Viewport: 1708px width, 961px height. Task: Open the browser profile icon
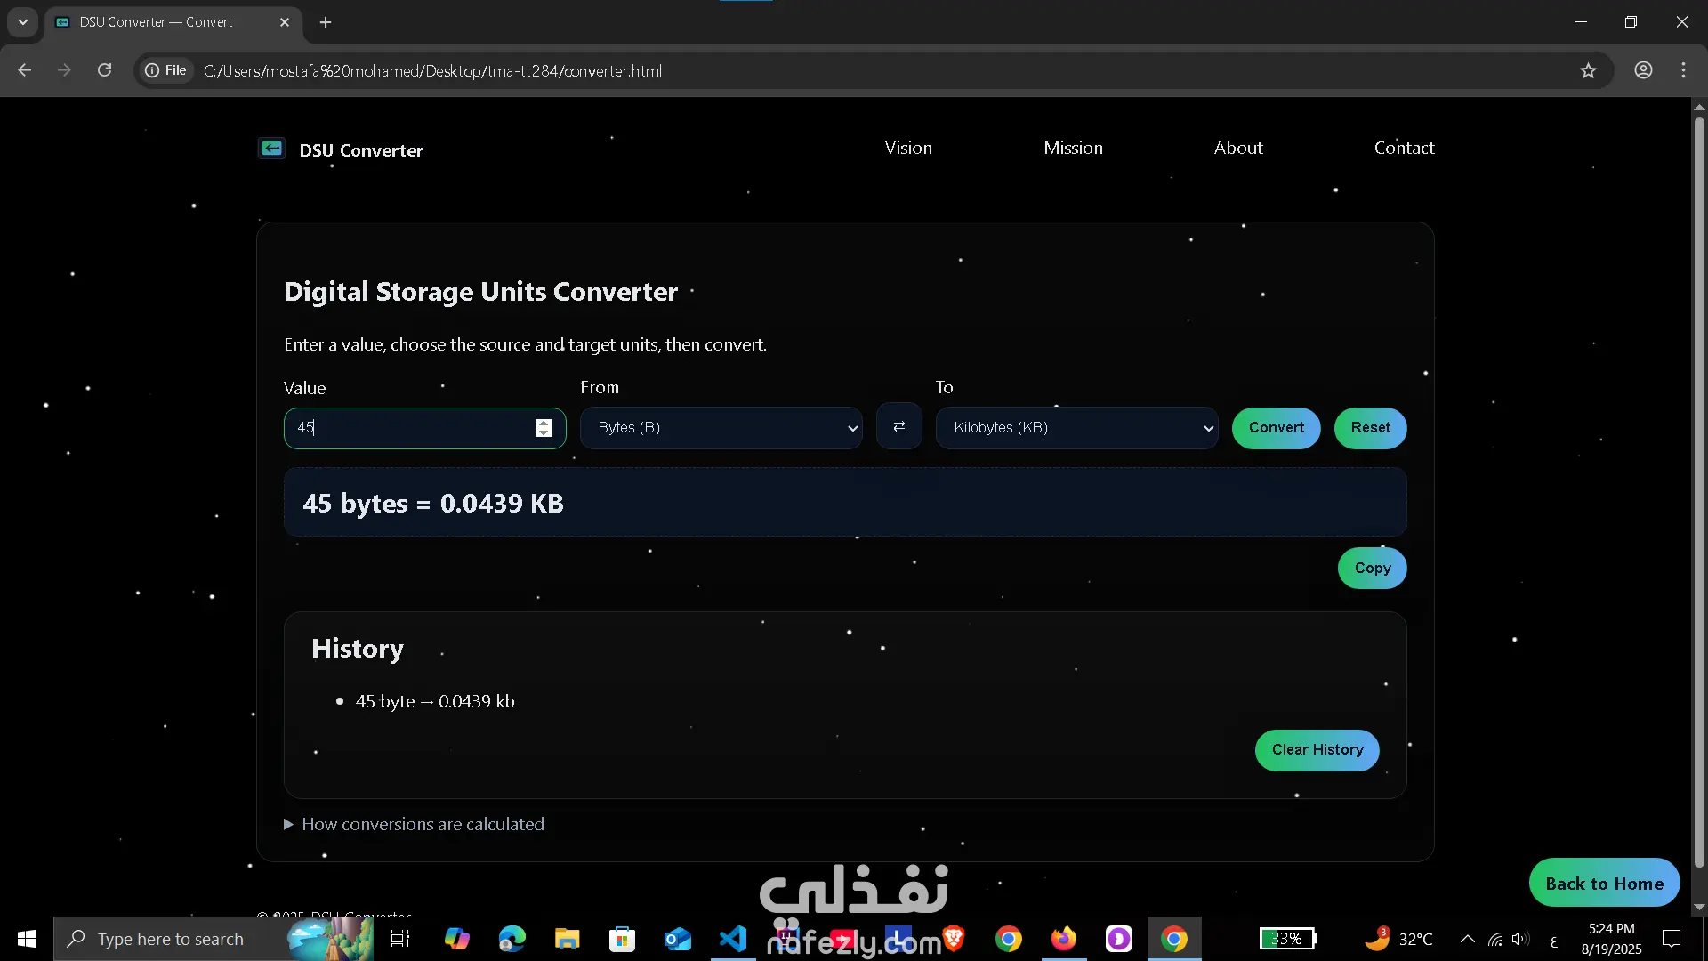click(x=1643, y=70)
